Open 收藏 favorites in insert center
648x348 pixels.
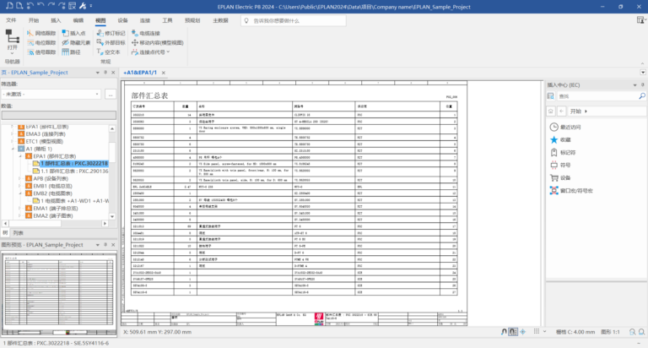point(560,140)
